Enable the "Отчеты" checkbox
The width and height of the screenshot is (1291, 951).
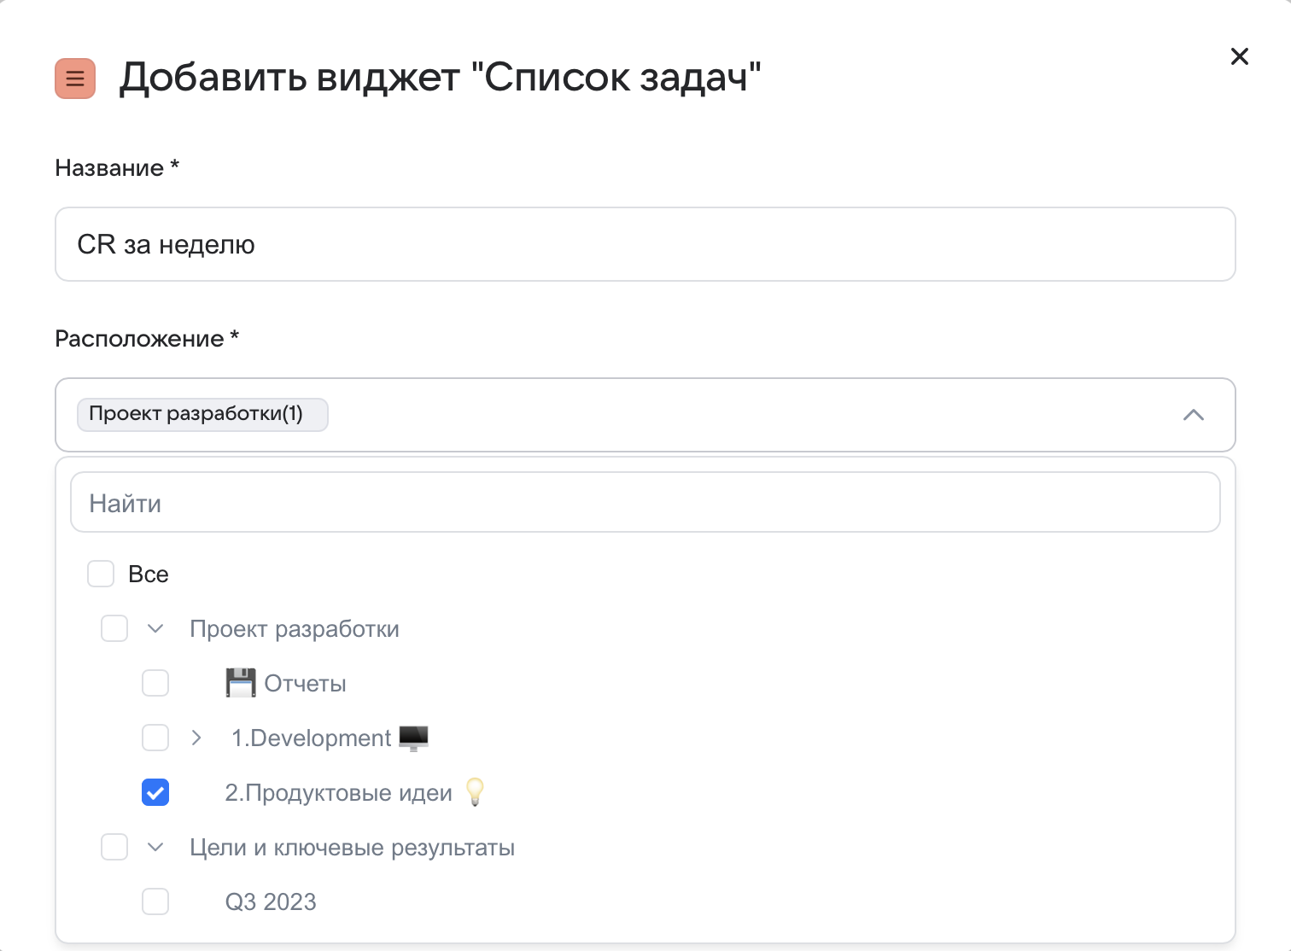pos(155,683)
